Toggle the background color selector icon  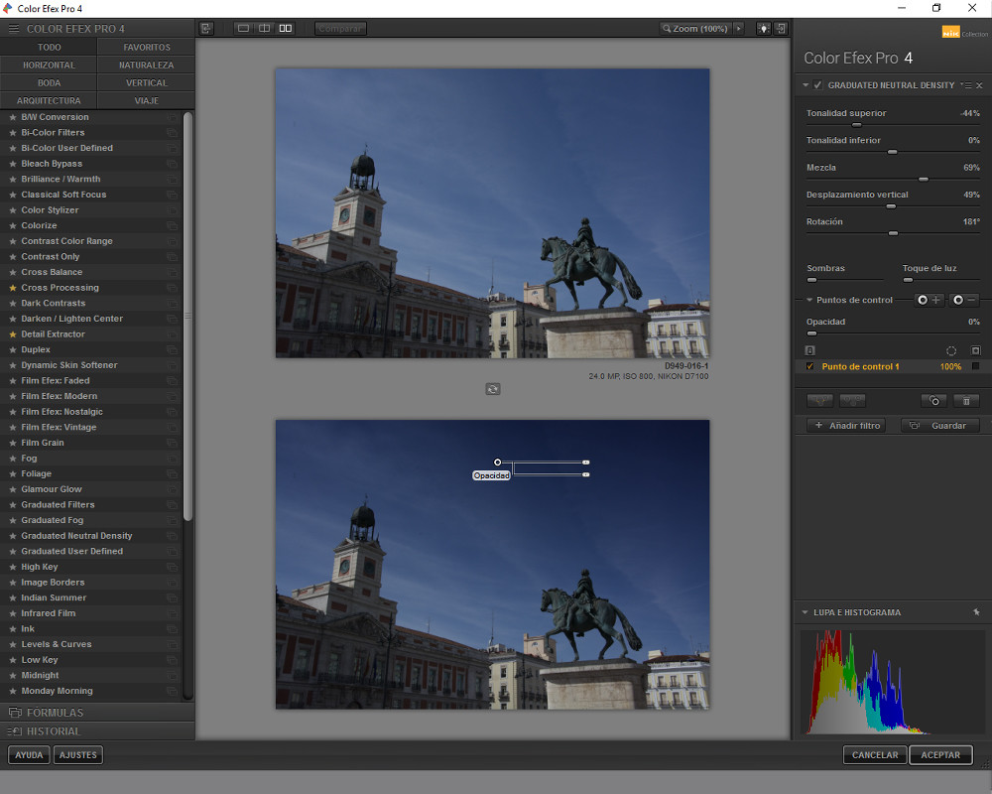pyautogui.click(x=764, y=29)
